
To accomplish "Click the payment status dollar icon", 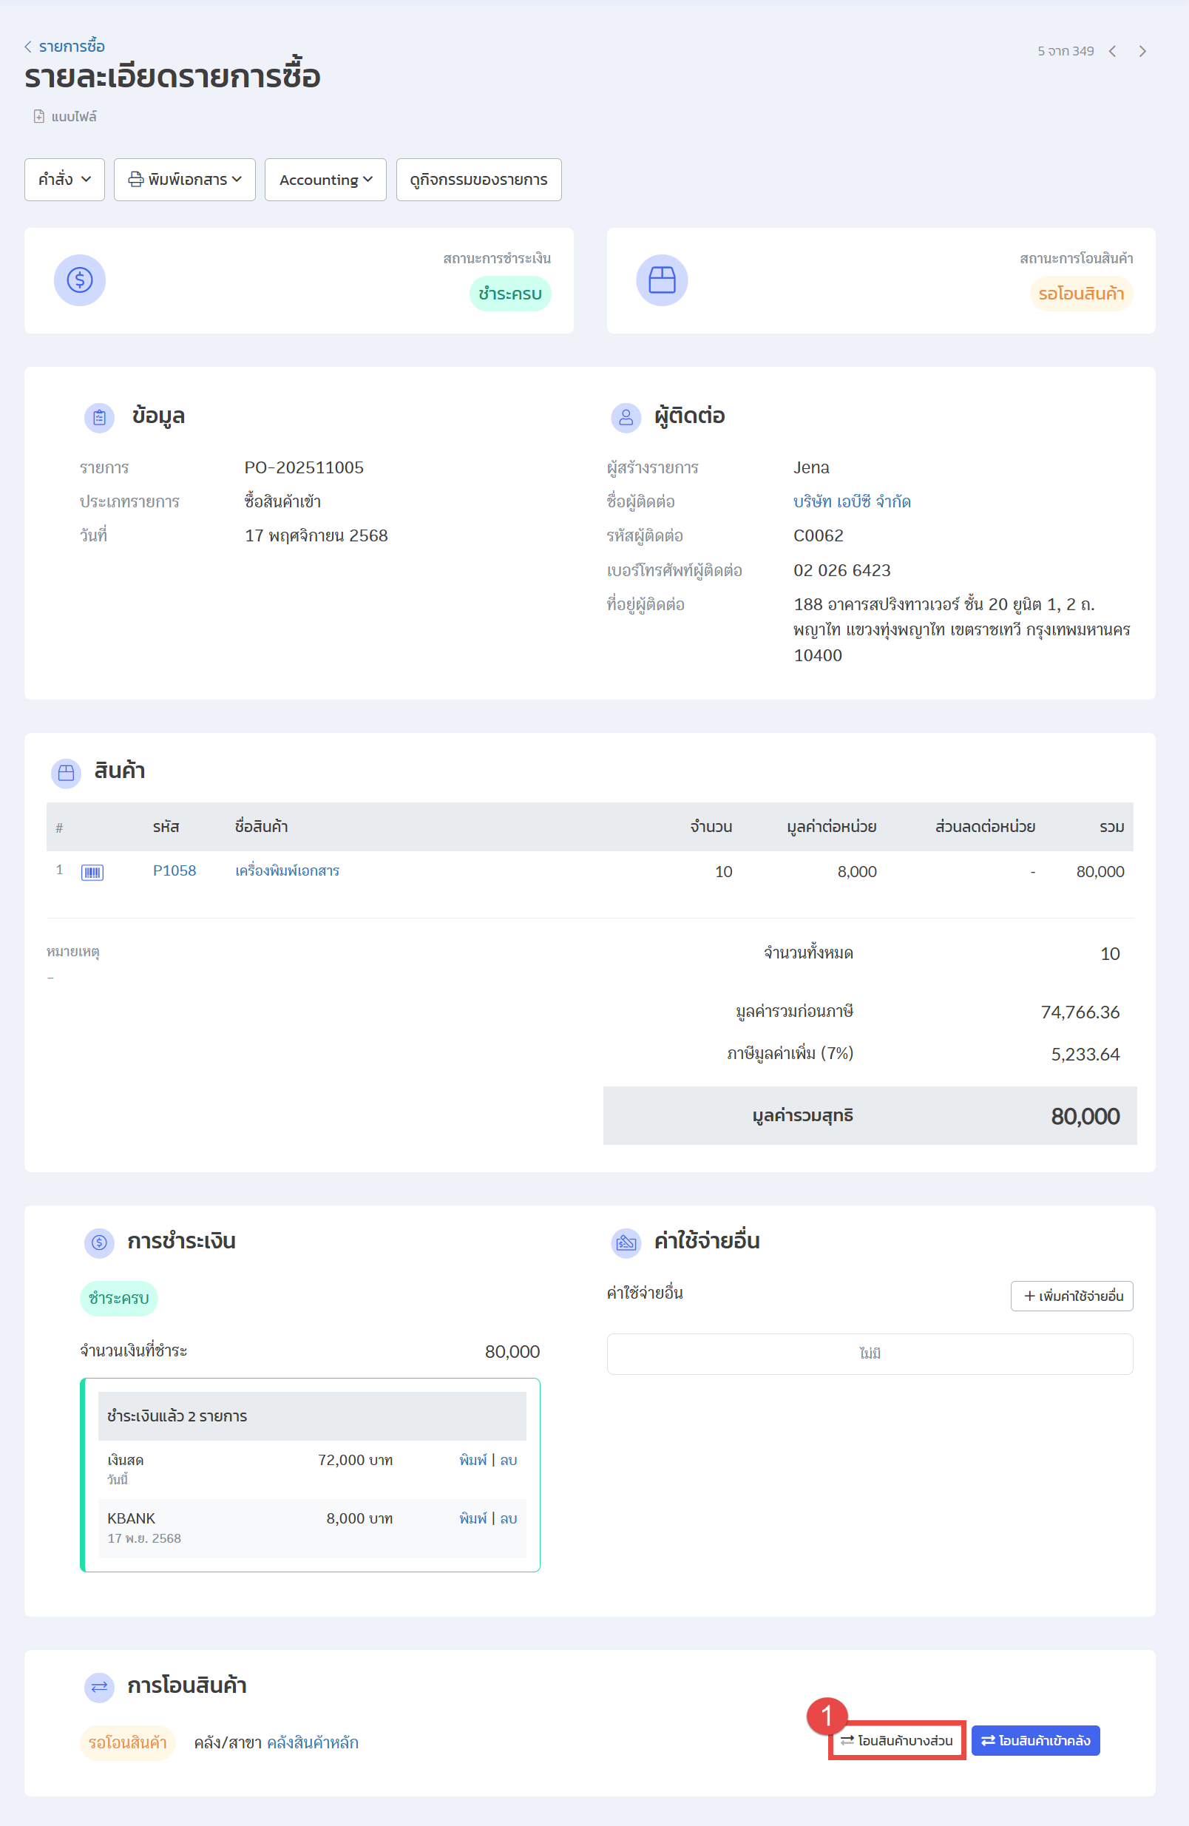I will coord(80,280).
